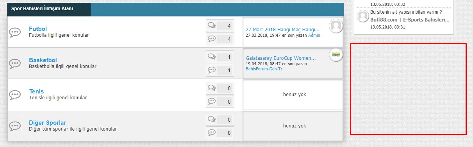Click the Futbol forum speech bubble icon
Viewport: 473px width, 147px height.
(x=15, y=32)
